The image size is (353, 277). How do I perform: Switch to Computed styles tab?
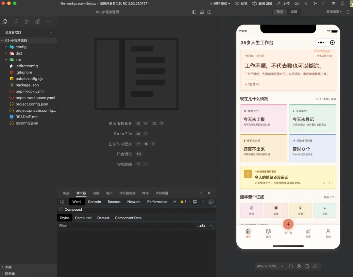[83, 218]
